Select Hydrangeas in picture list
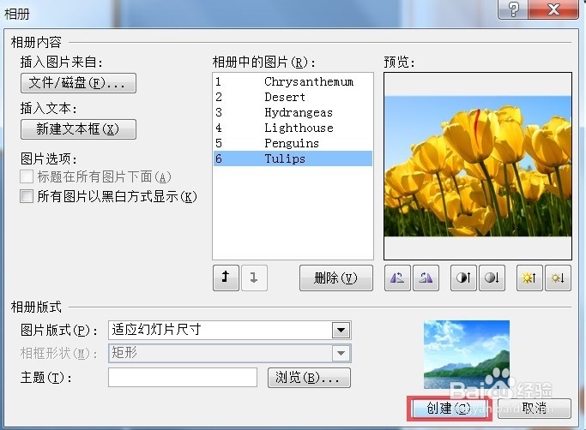The height and width of the screenshot is (430, 586). pyautogui.click(x=293, y=112)
